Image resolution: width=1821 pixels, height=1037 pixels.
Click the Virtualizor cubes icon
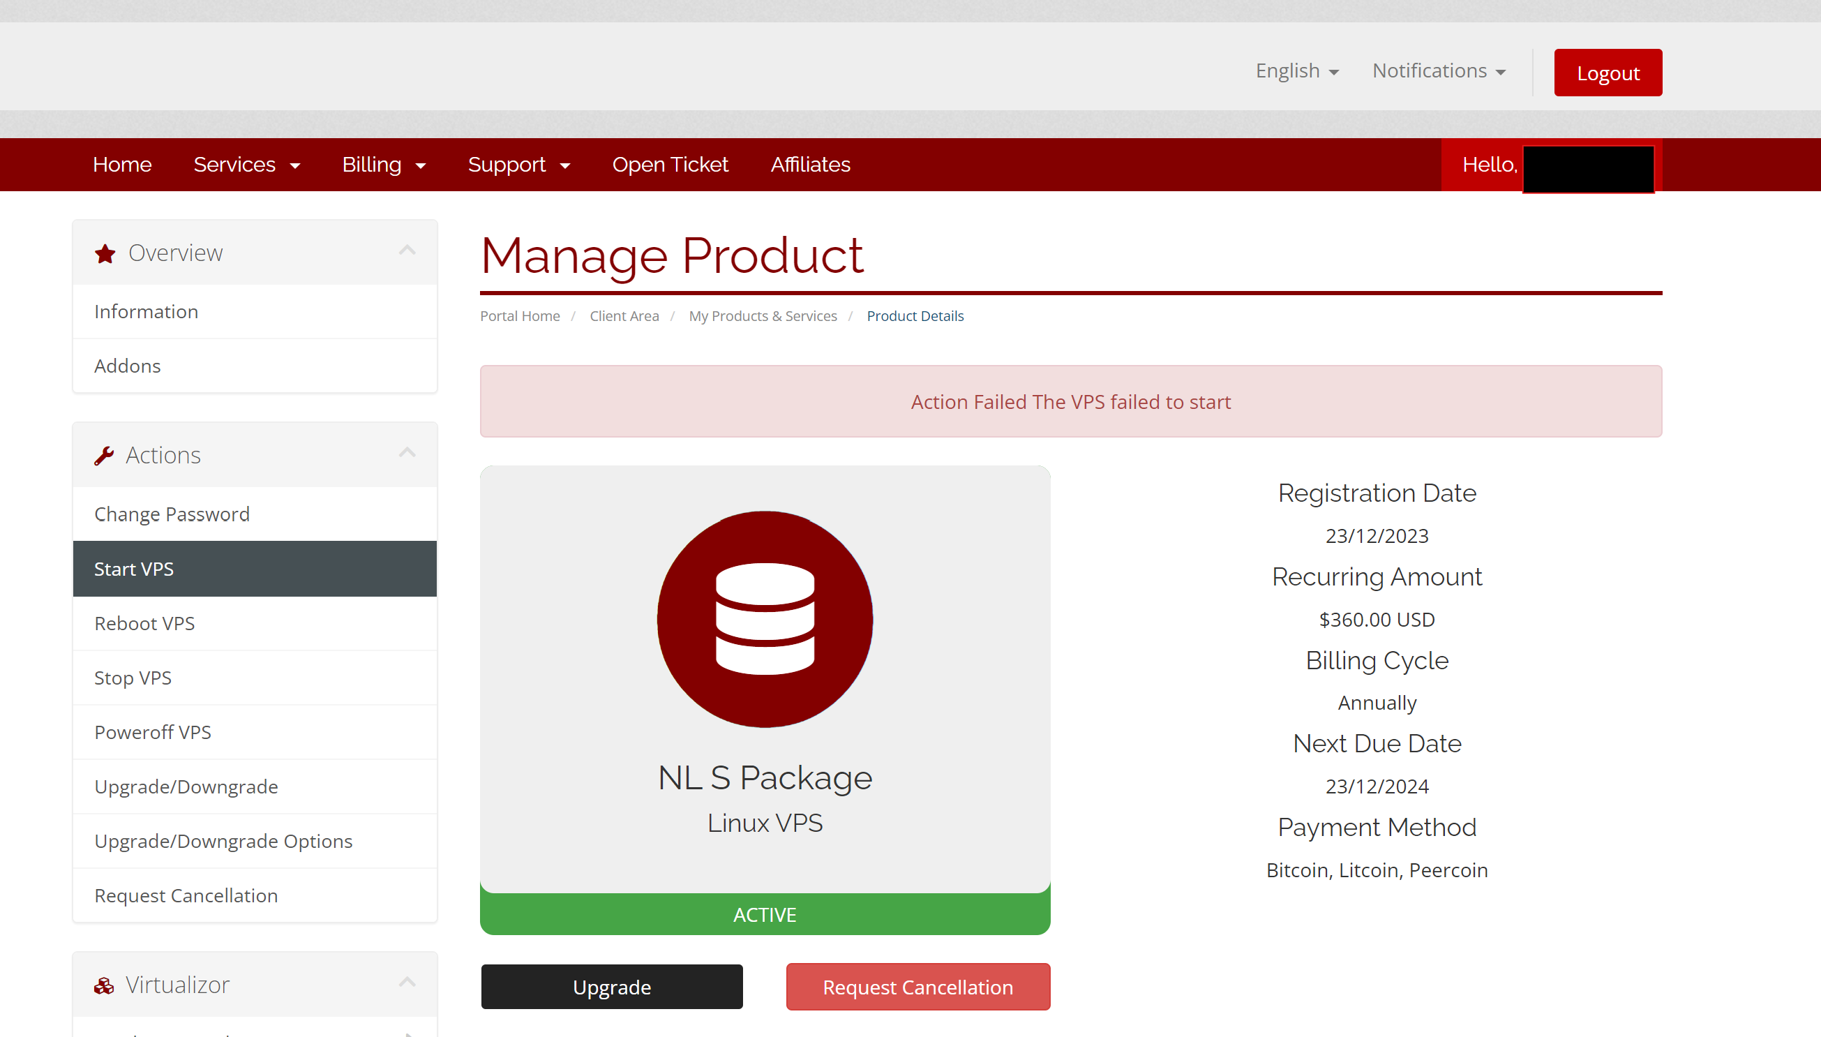(x=104, y=986)
